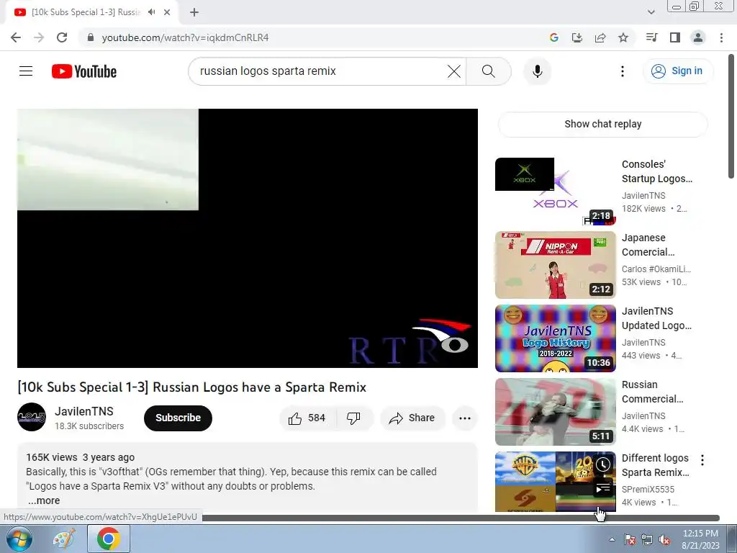Open JavilenTNS Updated Logo title link
This screenshot has height=553, width=737.
tap(656, 318)
